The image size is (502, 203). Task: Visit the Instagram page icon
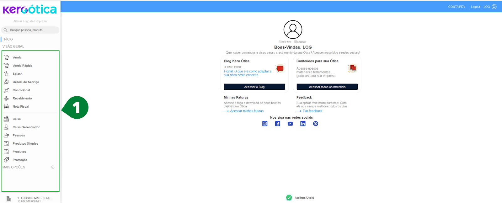click(265, 124)
